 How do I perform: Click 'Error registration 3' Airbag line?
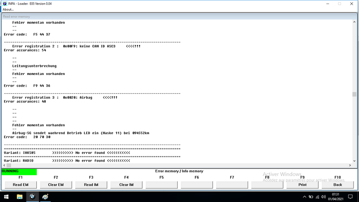(65, 97)
